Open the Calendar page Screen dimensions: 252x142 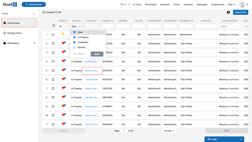coord(188,5)
